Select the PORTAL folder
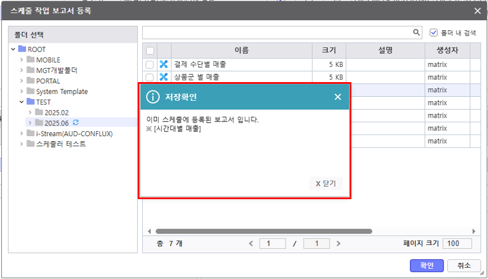The height and width of the screenshot is (279, 488). pos(48,81)
